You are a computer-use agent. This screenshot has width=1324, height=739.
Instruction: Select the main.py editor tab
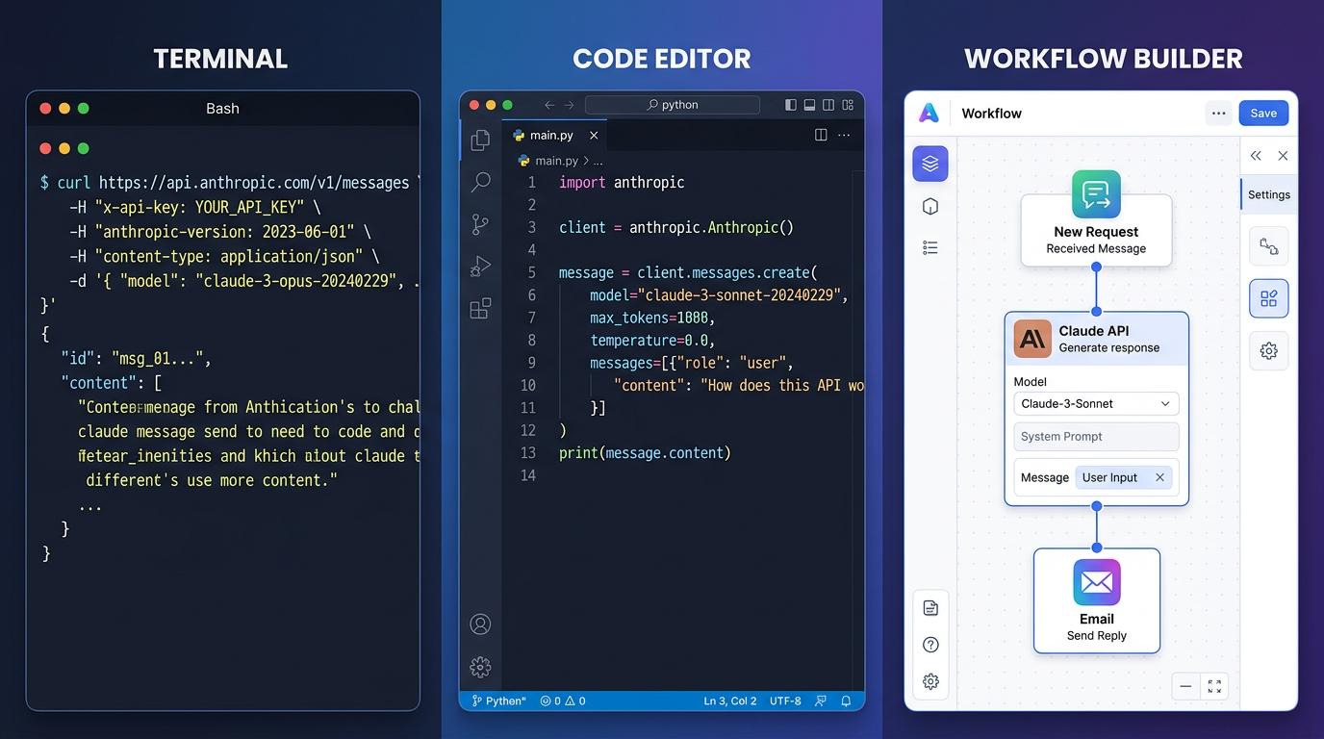[556, 136]
